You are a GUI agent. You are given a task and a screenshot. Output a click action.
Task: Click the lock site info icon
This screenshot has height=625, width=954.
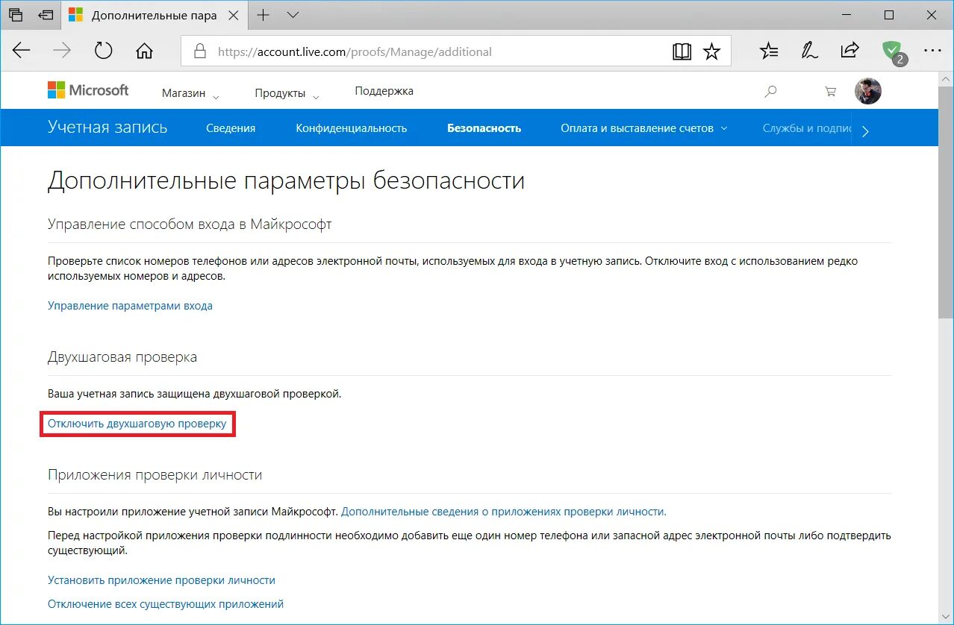pyautogui.click(x=199, y=51)
